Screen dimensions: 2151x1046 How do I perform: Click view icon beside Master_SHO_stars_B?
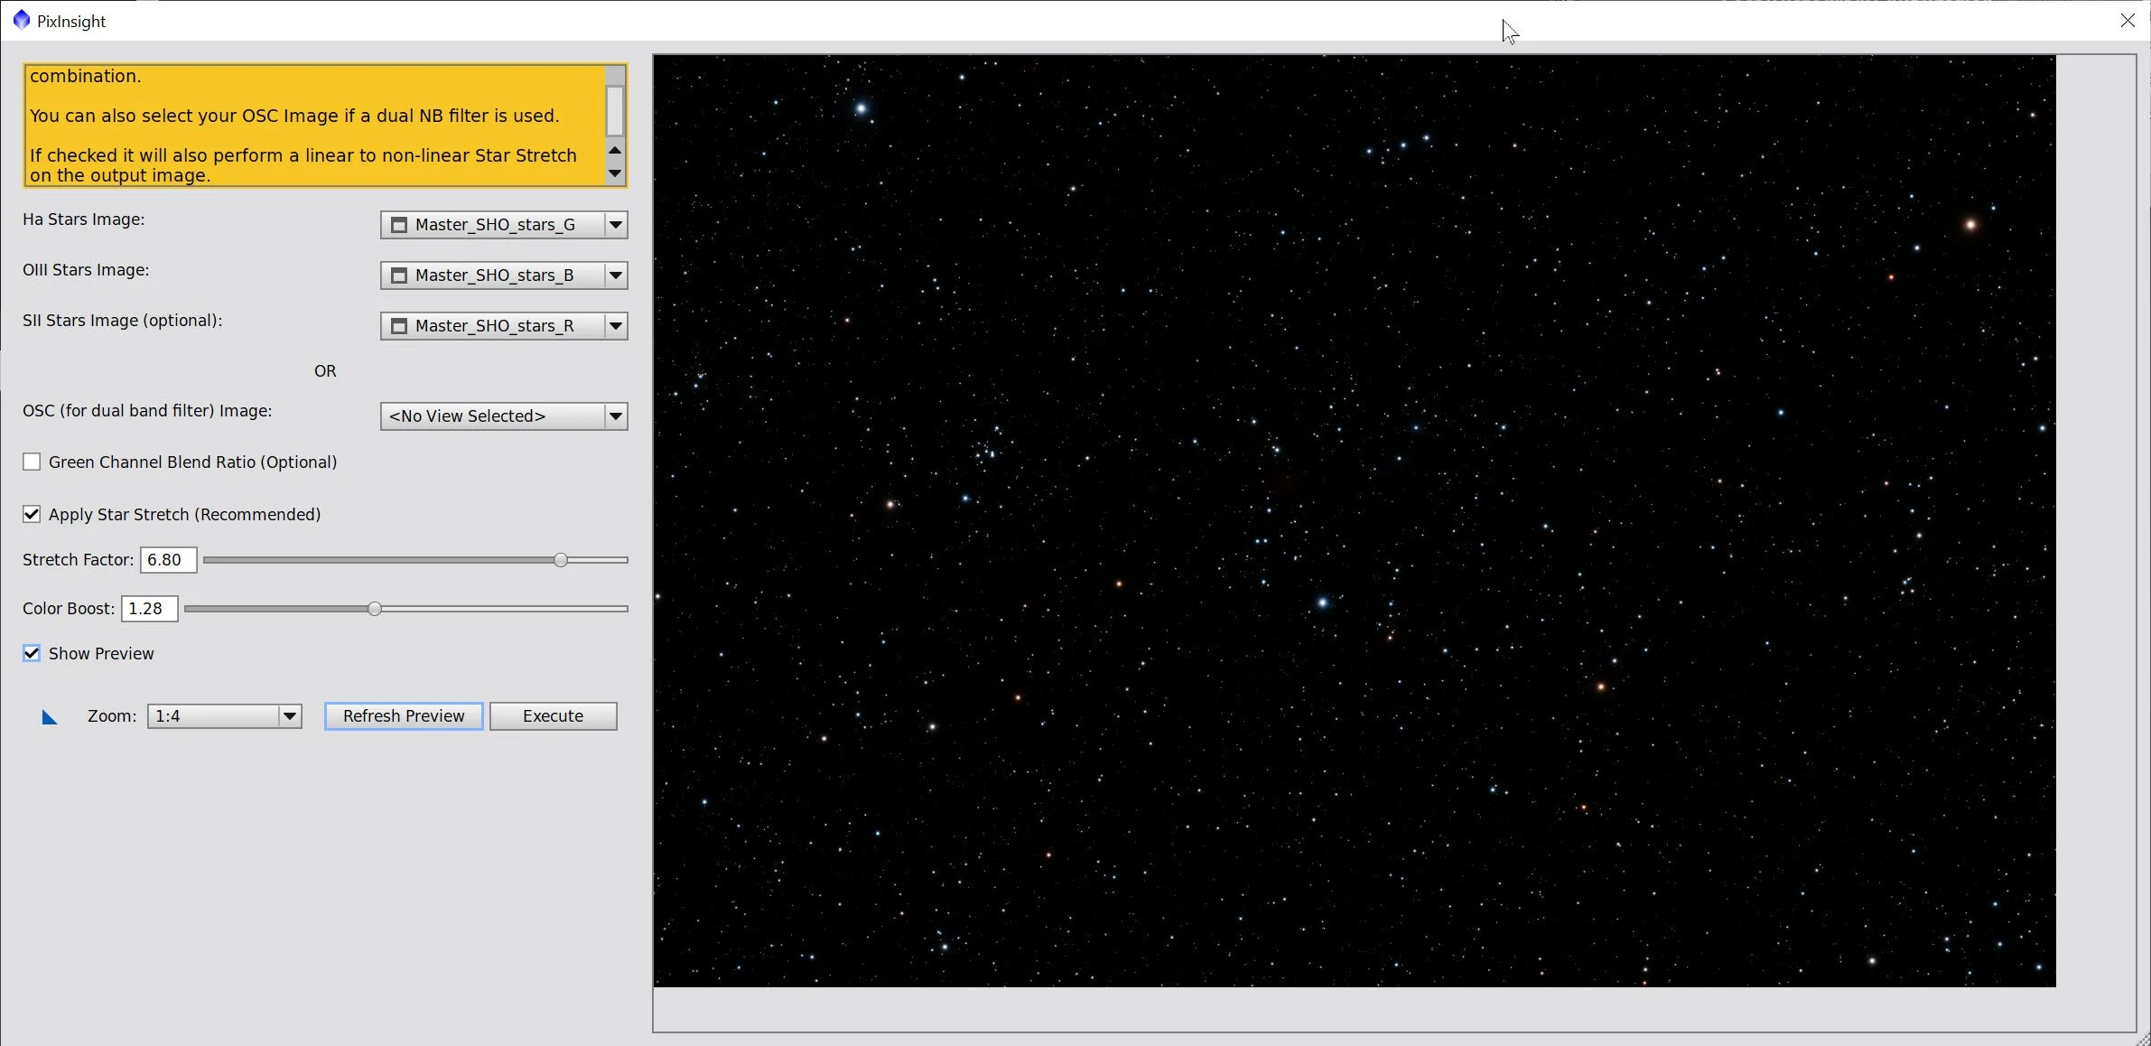399,276
